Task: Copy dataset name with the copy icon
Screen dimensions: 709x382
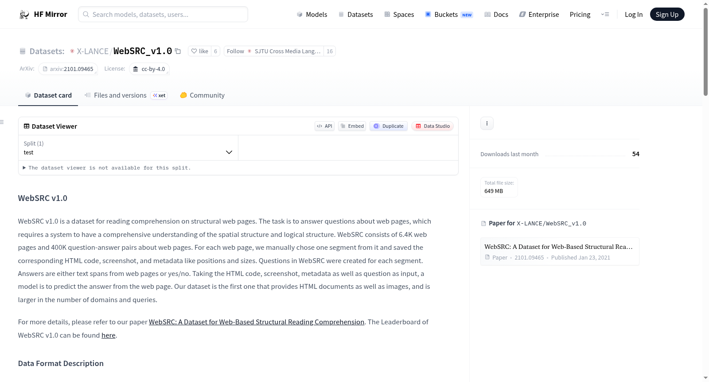Action: tap(178, 51)
